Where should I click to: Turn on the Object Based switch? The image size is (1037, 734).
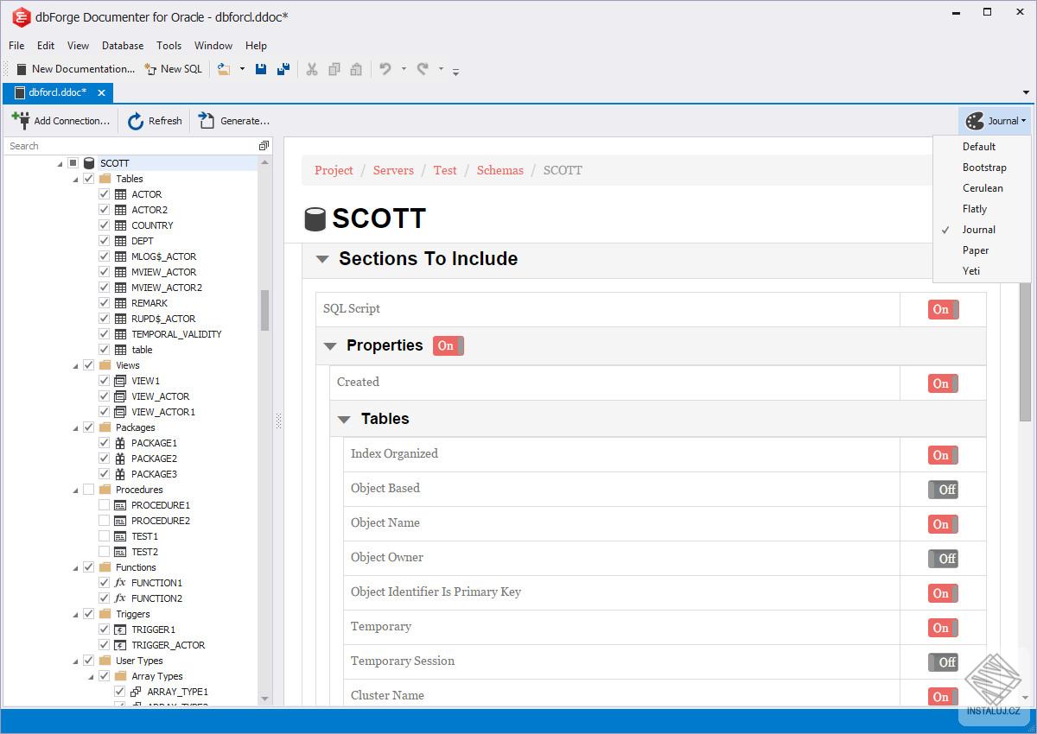tap(944, 490)
